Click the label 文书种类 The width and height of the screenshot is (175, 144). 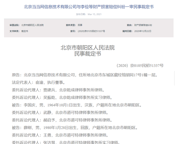point(14,31)
